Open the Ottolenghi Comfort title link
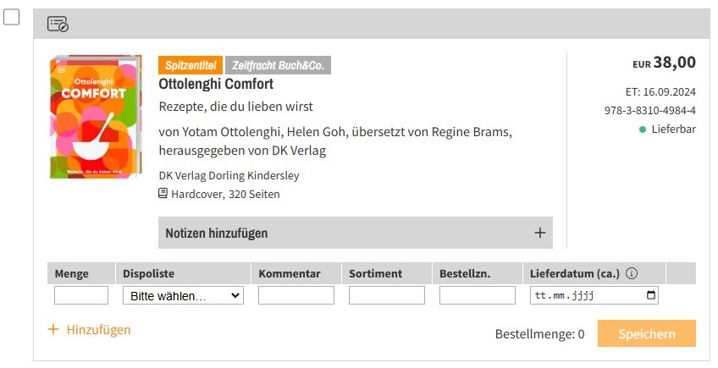The height and width of the screenshot is (368, 718). (x=216, y=84)
